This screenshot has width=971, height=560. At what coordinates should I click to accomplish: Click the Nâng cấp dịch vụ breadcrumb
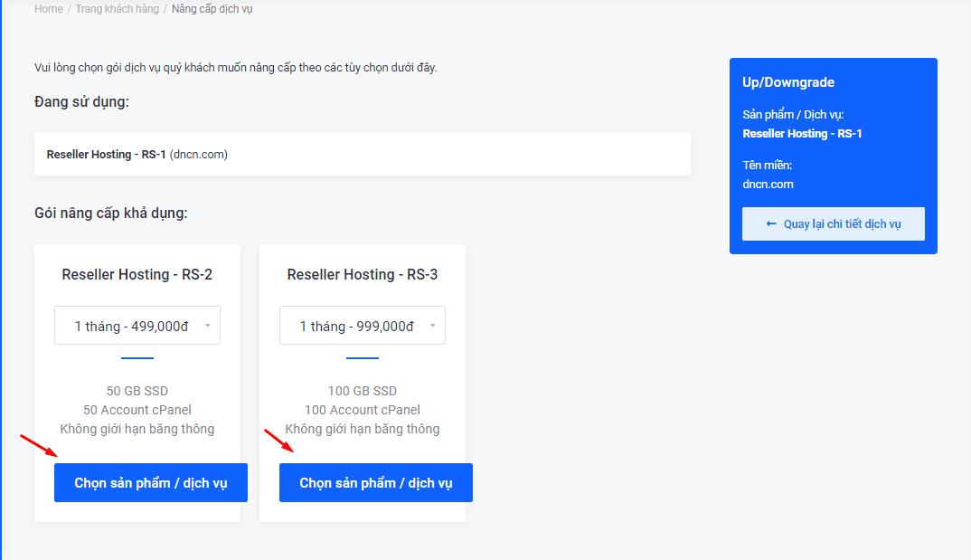(x=213, y=9)
